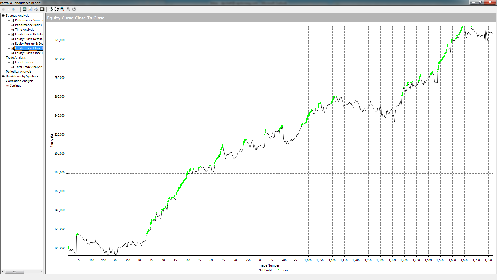
Task: Select the zoom out magnifier tool
Action: point(68,9)
